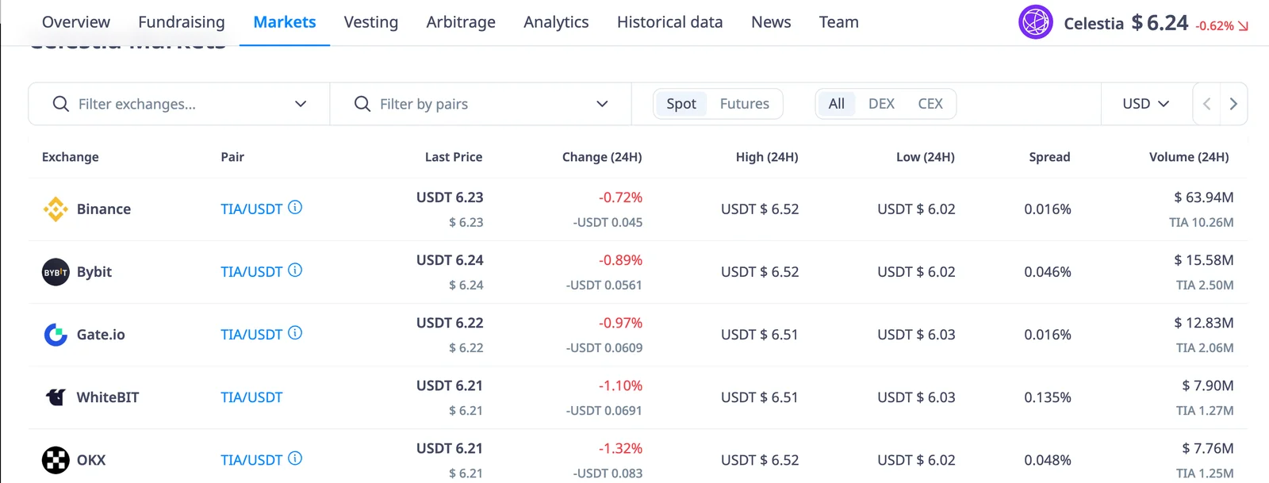Go to the next markets page arrow
Screen dimensions: 1269x483
coord(1233,104)
